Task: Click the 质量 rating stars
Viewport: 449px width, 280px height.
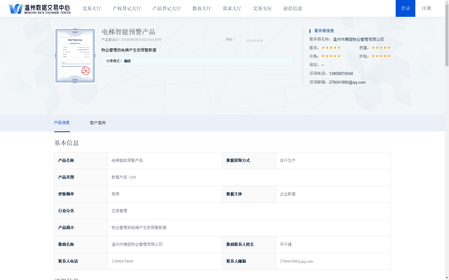Action: pos(381,48)
